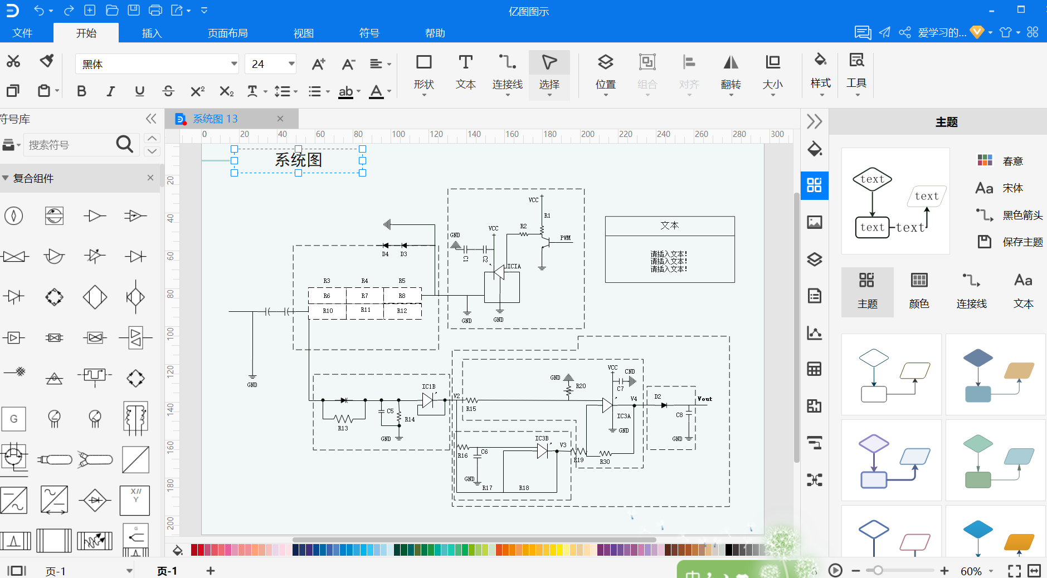The width and height of the screenshot is (1047, 578).
Task: Toggle Superscript formatting
Action: (x=197, y=91)
